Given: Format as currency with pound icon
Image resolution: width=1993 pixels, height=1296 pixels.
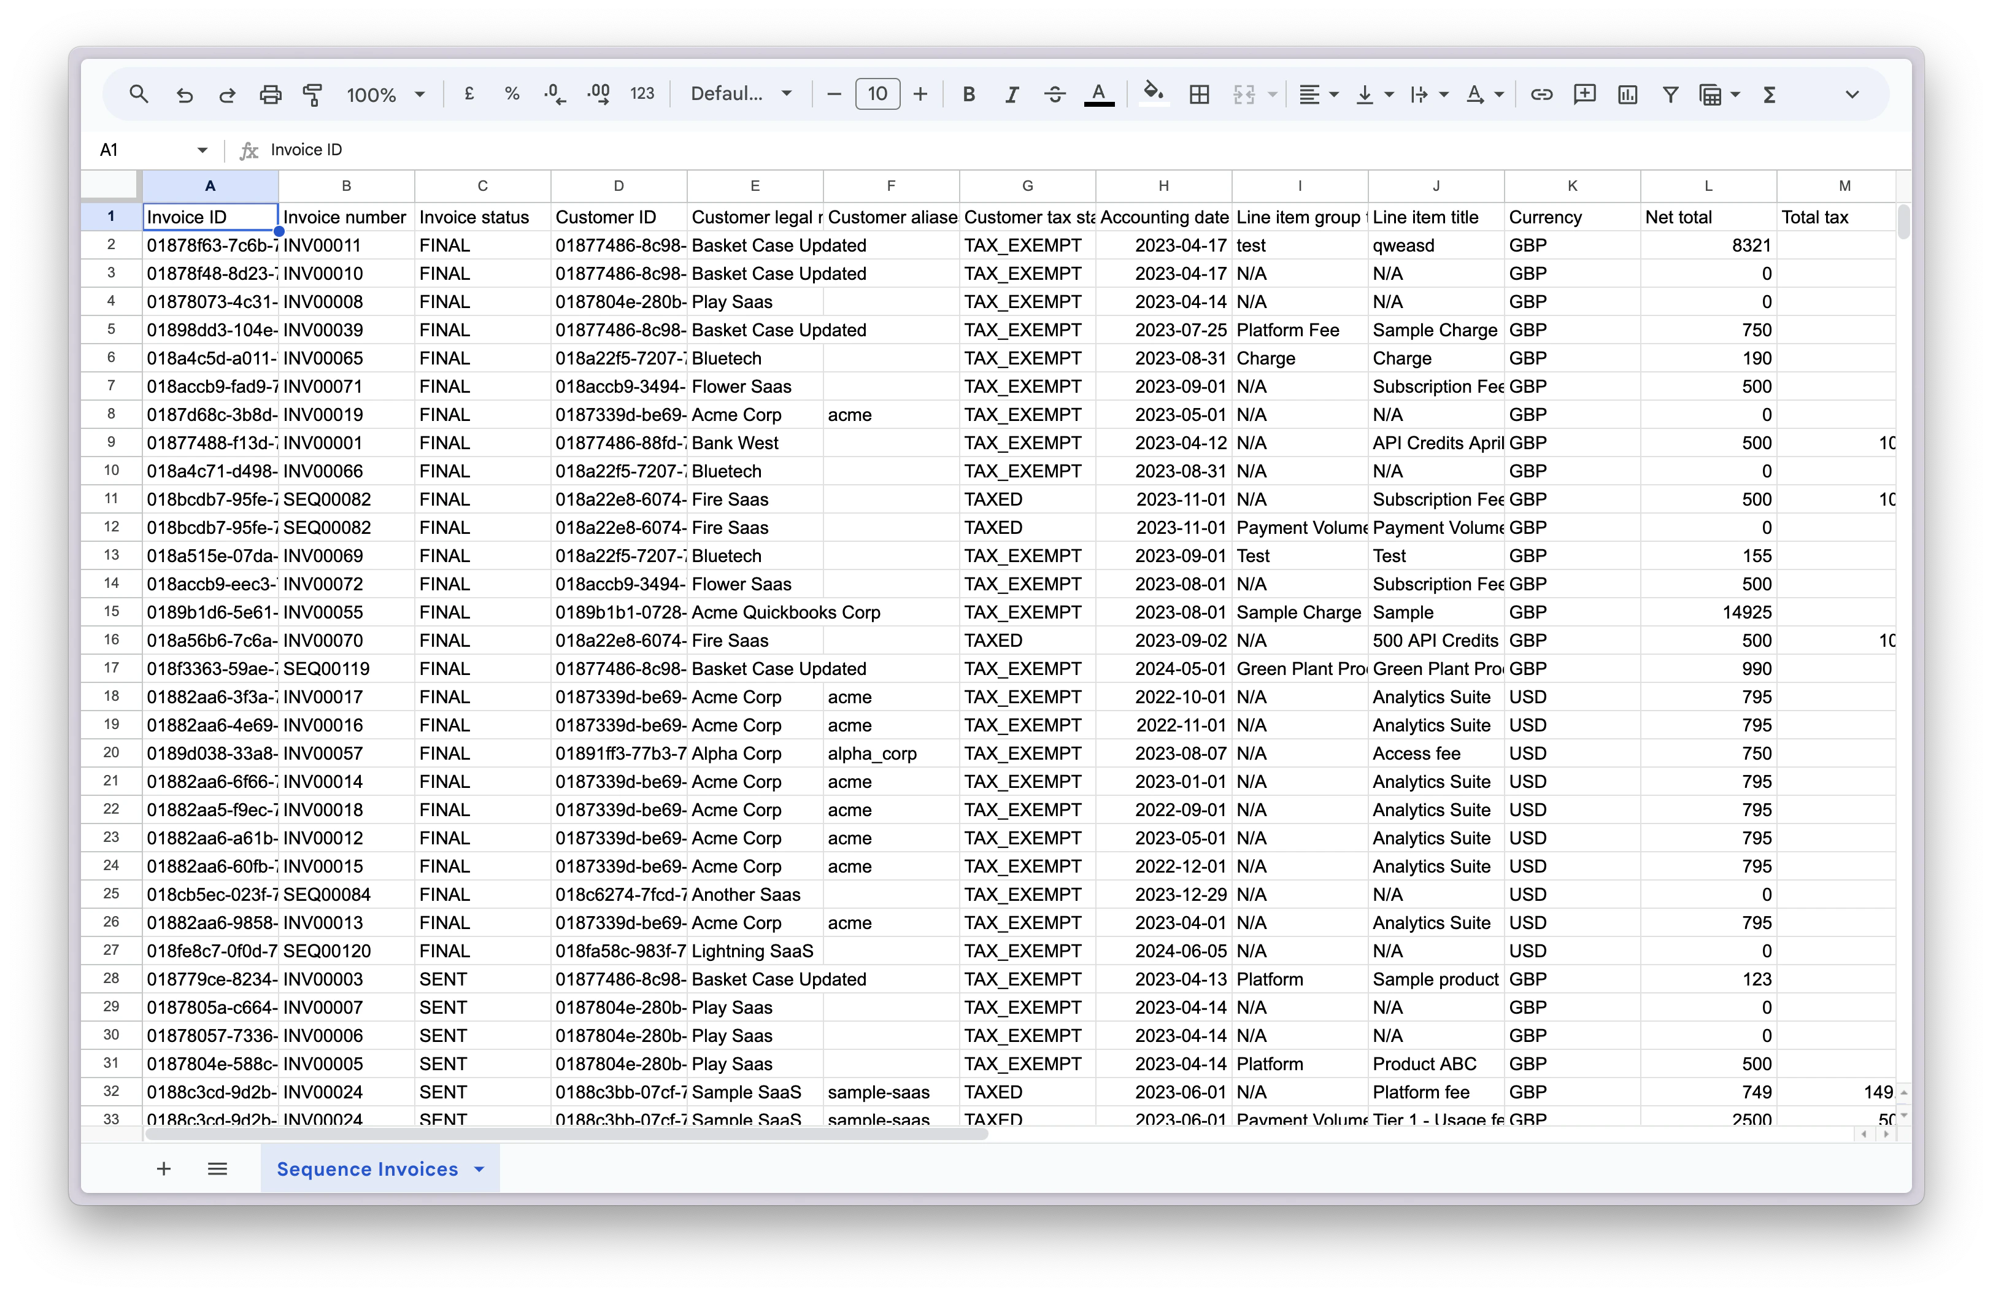Looking at the screenshot, I should 469,94.
